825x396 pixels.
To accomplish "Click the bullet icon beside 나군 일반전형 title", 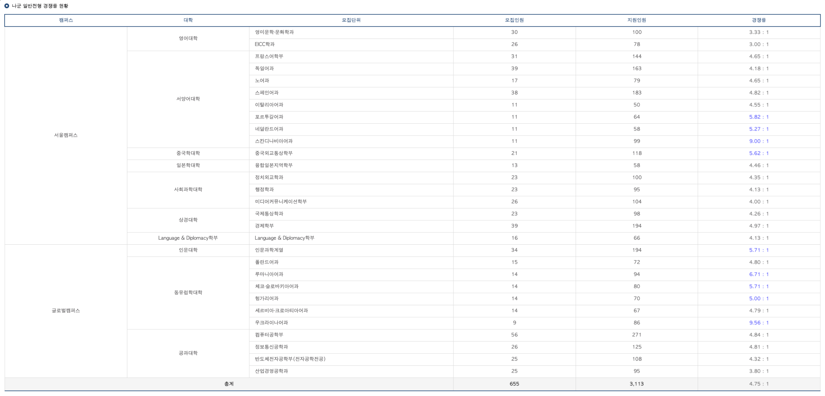I will (7, 6).
